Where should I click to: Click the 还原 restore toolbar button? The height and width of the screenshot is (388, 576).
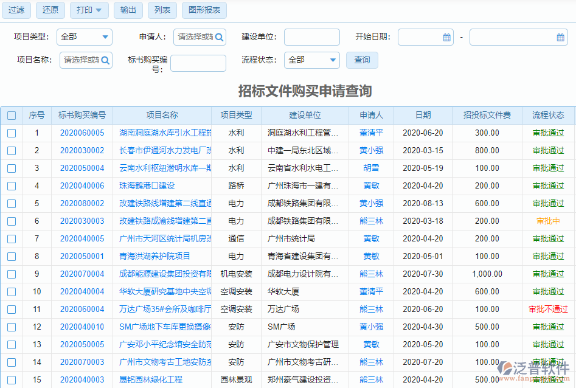click(x=50, y=10)
